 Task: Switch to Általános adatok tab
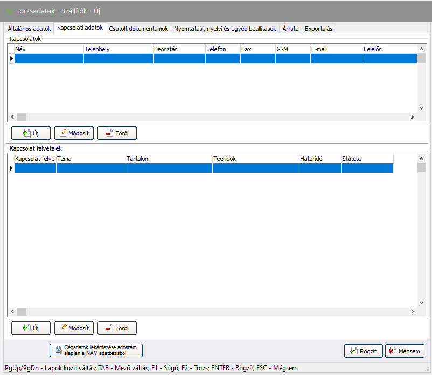30,28
